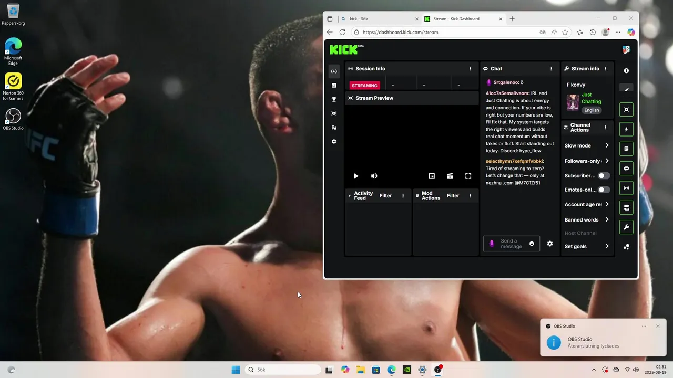Open the user avatar in Kick header
The height and width of the screenshot is (378, 673).
click(x=626, y=49)
